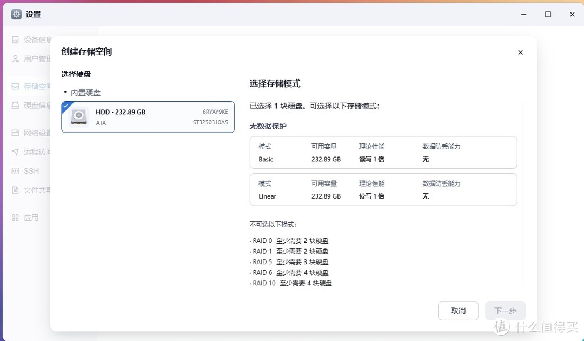
Task: Toggle selection of disk ST3250310AS
Action: (147, 117)
